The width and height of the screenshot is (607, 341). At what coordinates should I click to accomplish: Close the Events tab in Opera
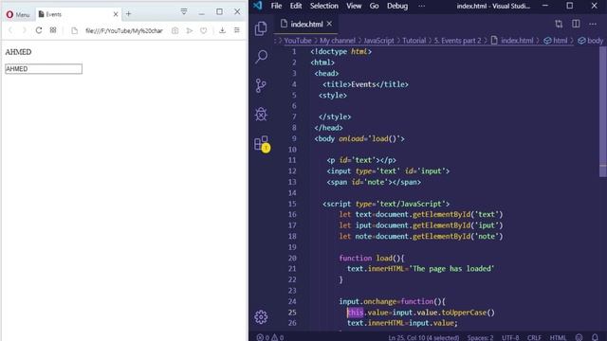click(x=116, y=14)
